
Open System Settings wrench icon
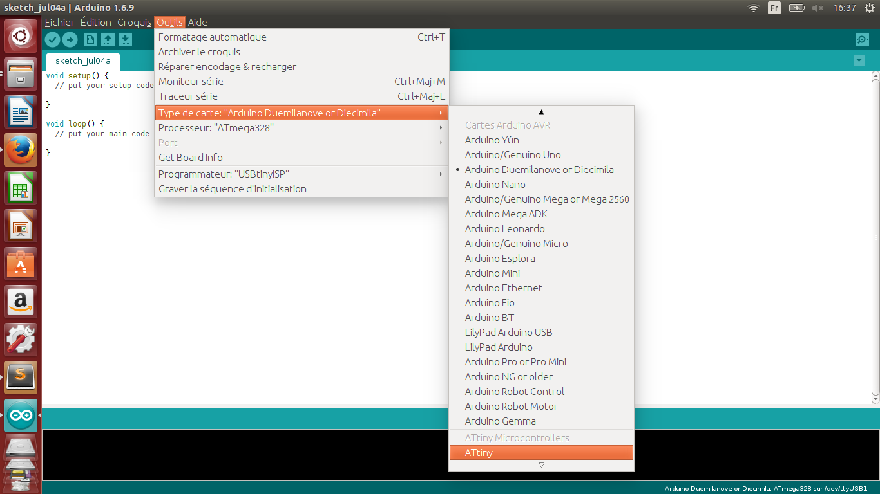tap(22, 340)
